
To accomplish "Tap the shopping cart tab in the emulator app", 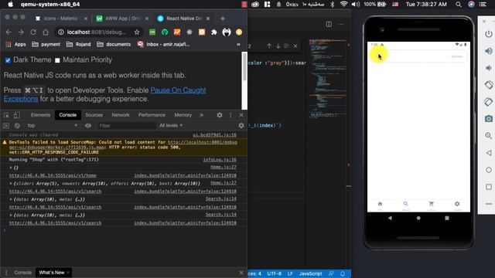I will [x=432, y=205].
